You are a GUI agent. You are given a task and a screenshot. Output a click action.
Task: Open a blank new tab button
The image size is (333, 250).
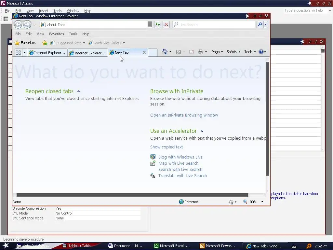coord(153,52)
